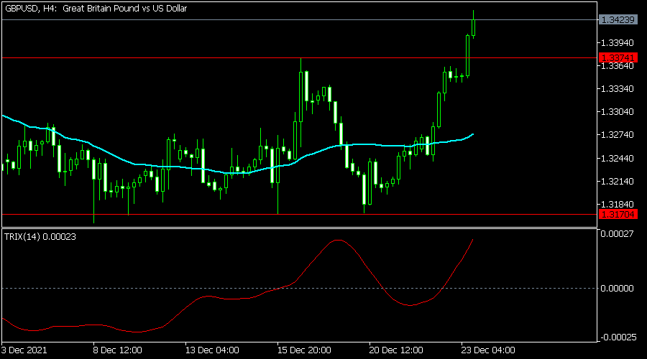This screenshot has height=359, width=647.
Task: Click the time axis label '8 Dec 12:00'
Action: [x=118, y=350]
